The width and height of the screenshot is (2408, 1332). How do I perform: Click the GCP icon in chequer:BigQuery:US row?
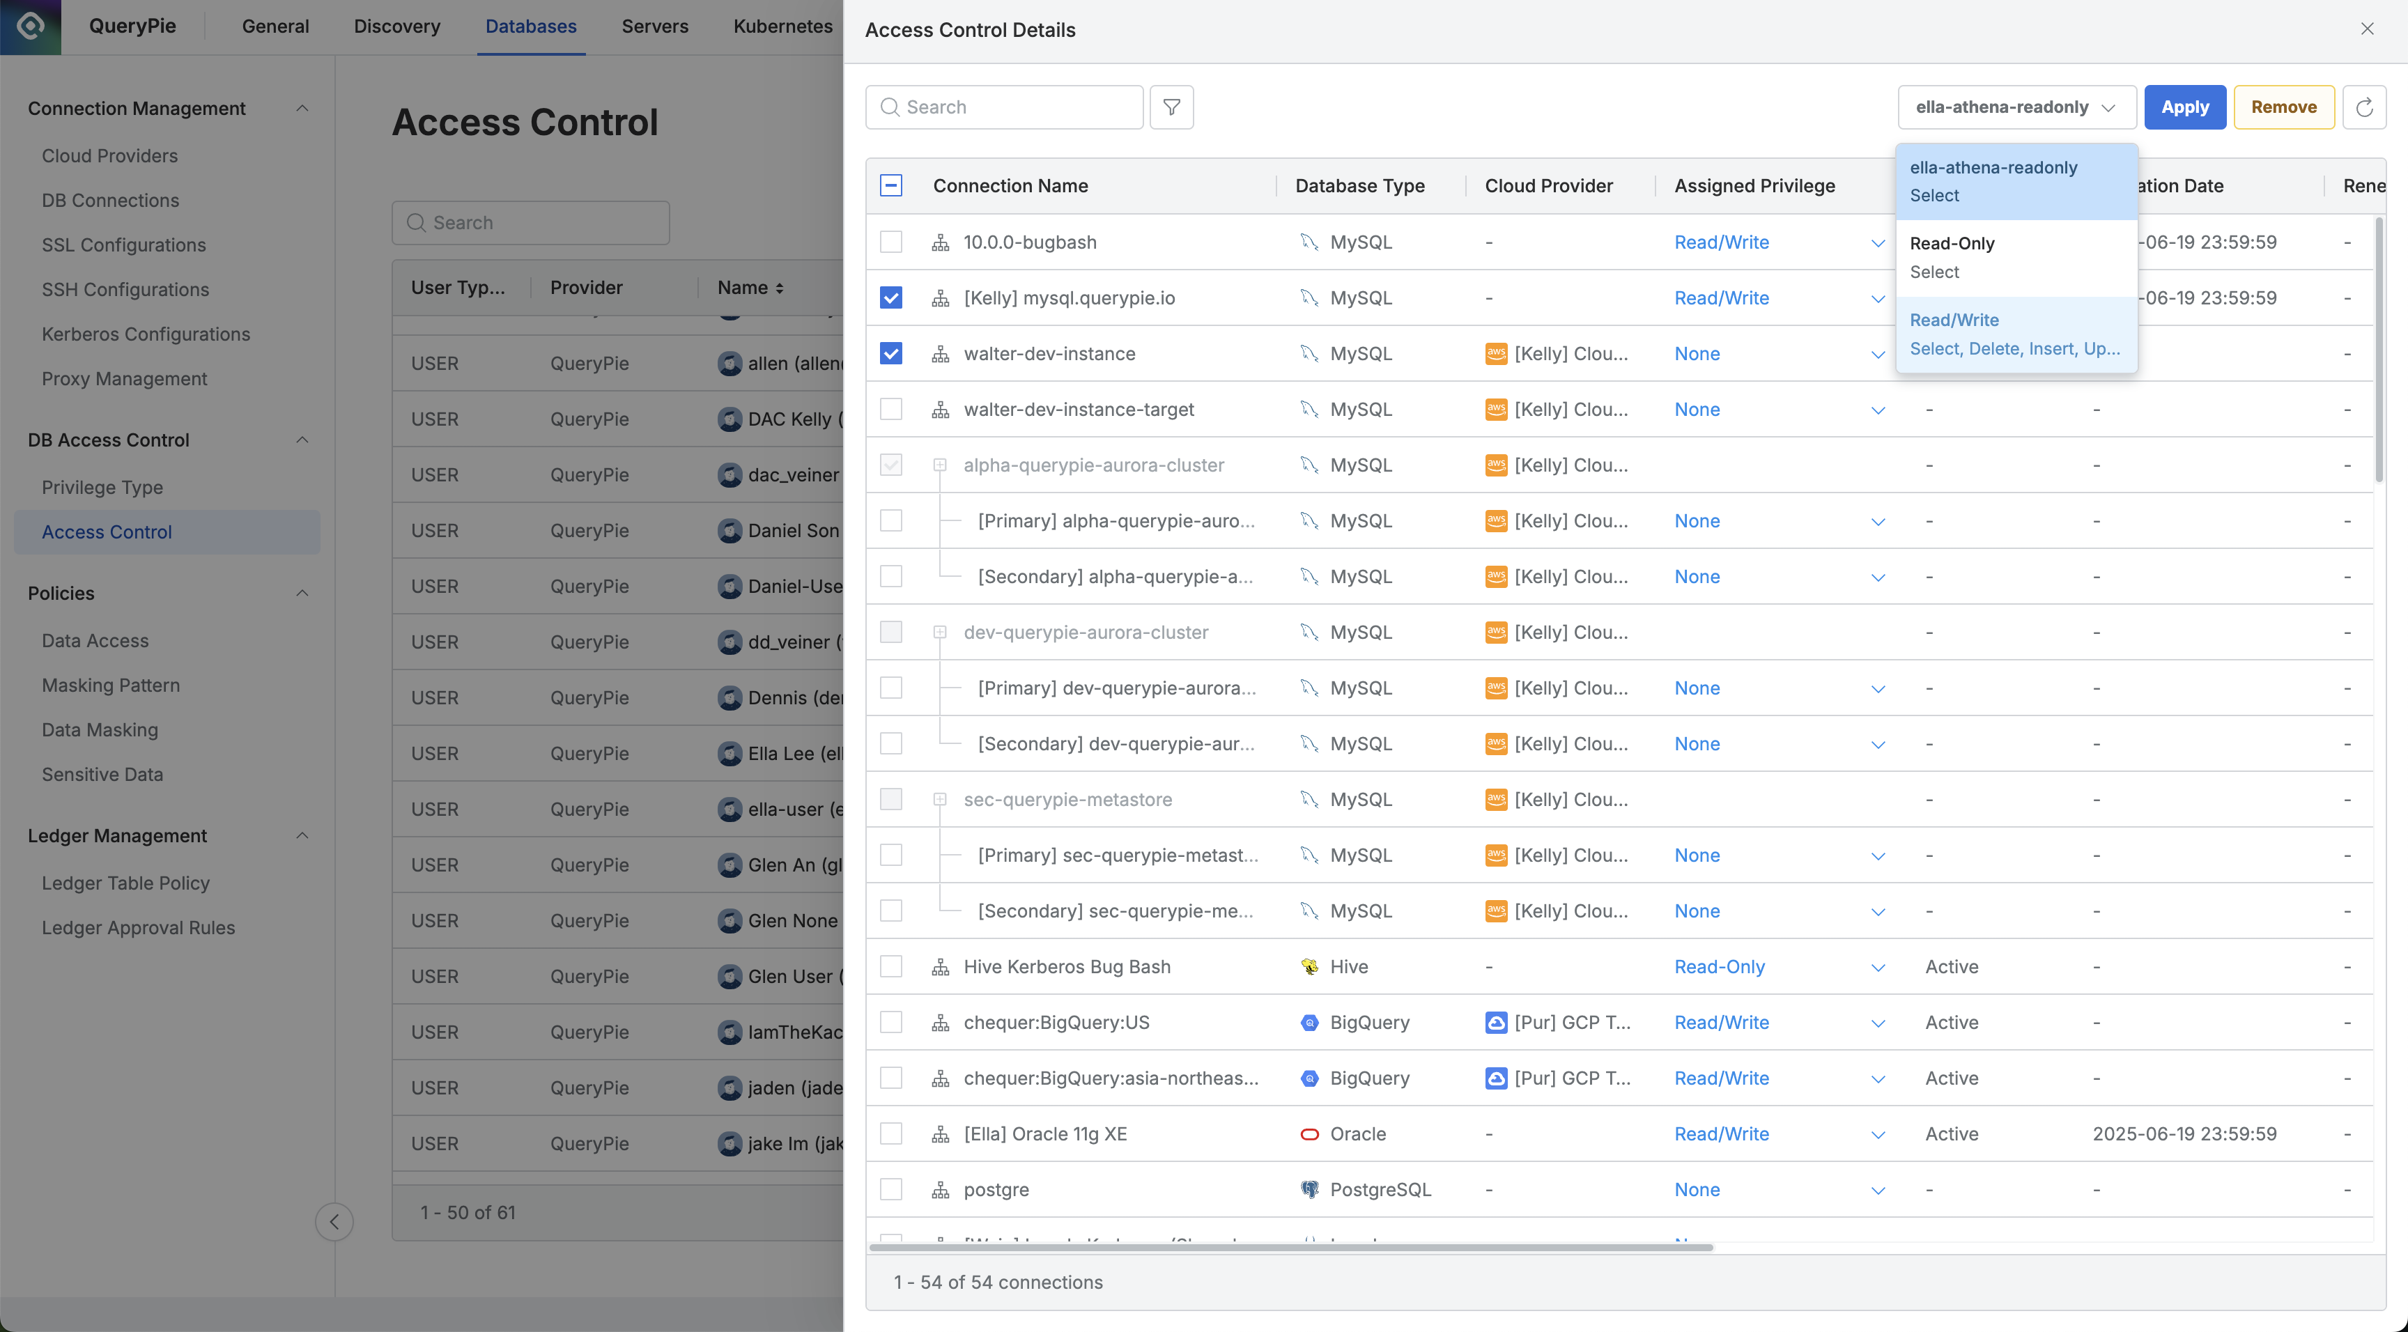click(x=1496, y=1023)
